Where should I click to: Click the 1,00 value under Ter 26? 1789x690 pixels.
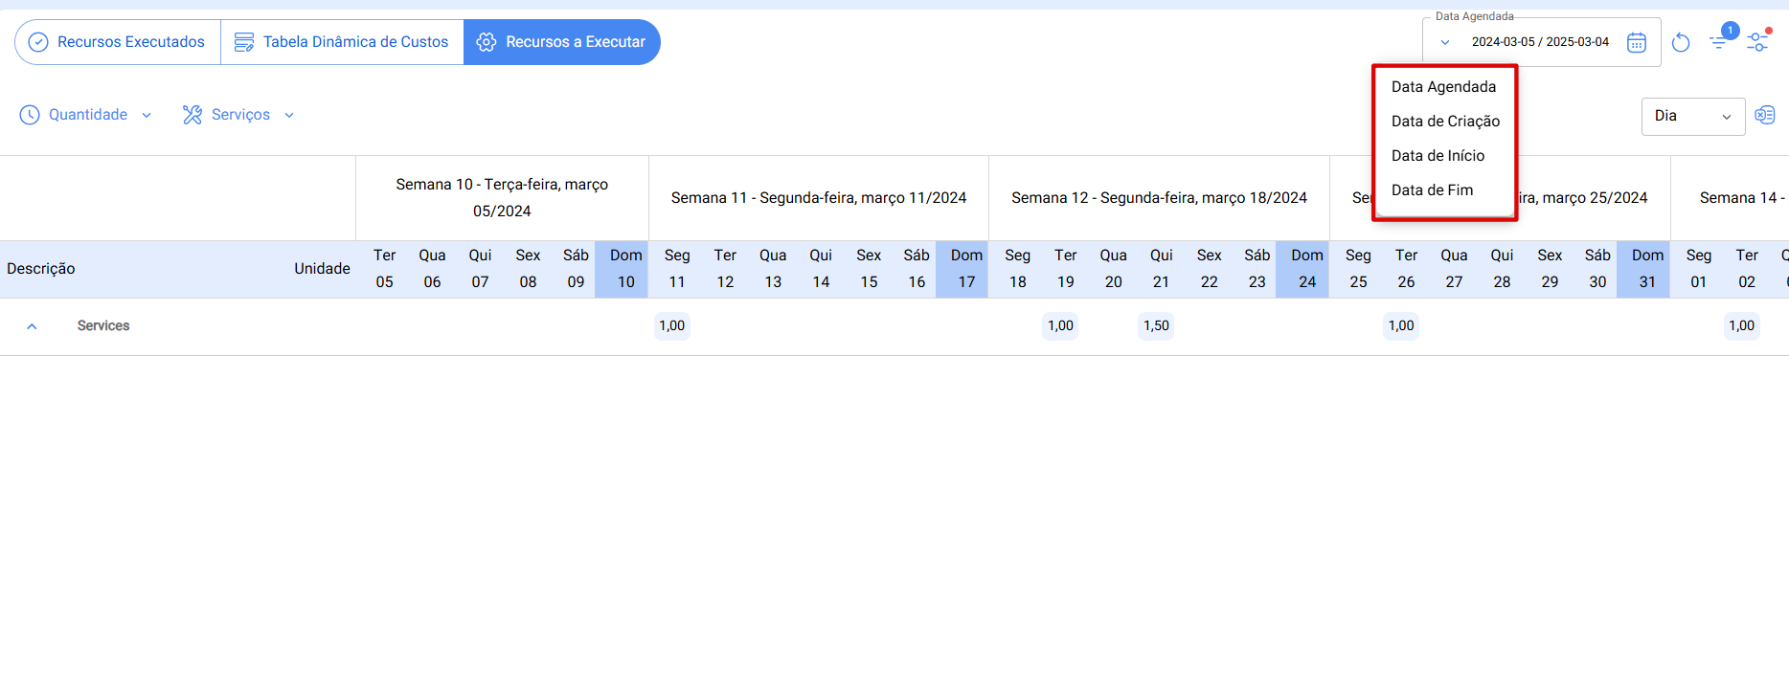tap(1401, 326)
